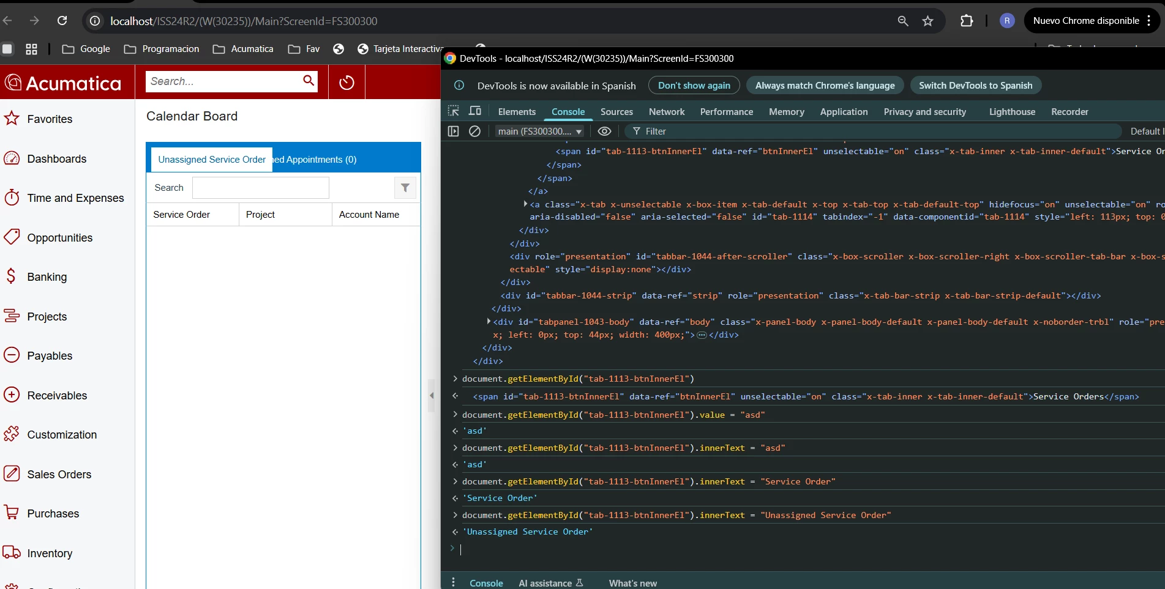Viewport: 1165px width, 589px height.
Task: Switch to the Application tab
Action: point(844,111)
